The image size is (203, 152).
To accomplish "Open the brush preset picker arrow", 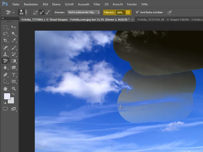I will click(26, 12).
